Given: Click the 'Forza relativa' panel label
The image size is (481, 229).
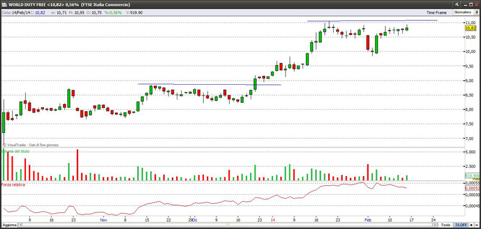Looking at the screenshot, I should coord(13,185).
